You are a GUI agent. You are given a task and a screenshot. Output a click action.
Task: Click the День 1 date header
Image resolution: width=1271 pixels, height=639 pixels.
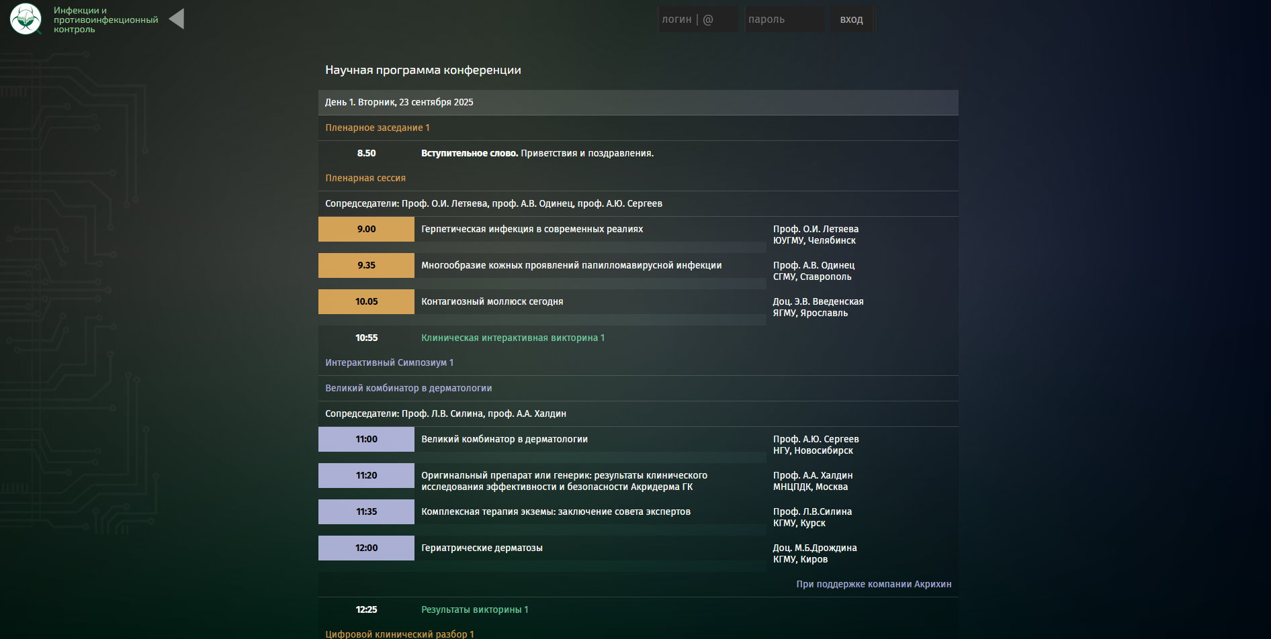[x=399, y=102]
